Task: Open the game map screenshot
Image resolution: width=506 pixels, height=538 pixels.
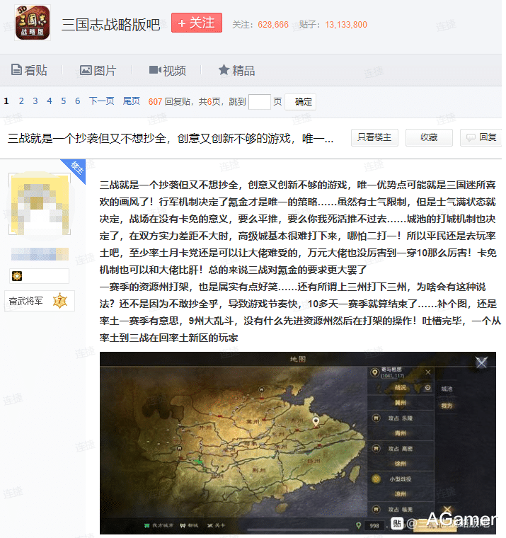Action: [x=298, y=443]
